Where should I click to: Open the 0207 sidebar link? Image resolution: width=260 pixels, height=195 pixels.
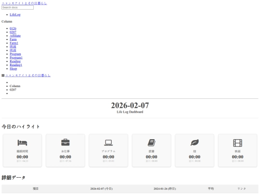13,32
